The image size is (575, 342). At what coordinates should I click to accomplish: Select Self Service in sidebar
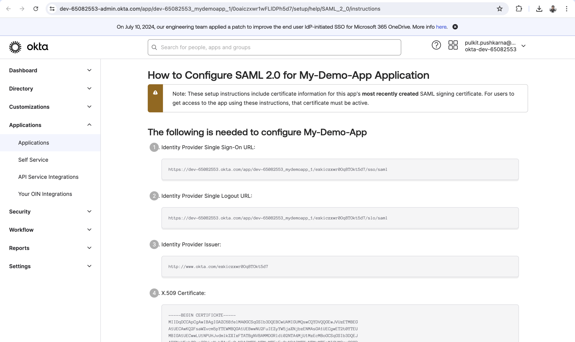(33, 160)
